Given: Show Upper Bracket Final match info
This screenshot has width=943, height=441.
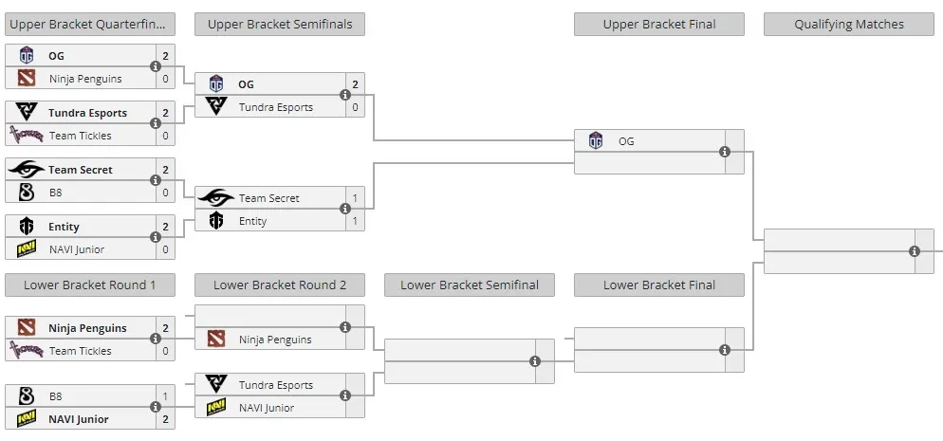Looking at the screenshot, I should click(725, 152).
